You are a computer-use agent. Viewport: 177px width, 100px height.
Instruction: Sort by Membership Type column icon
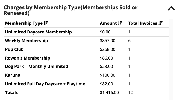pos(46,23)
